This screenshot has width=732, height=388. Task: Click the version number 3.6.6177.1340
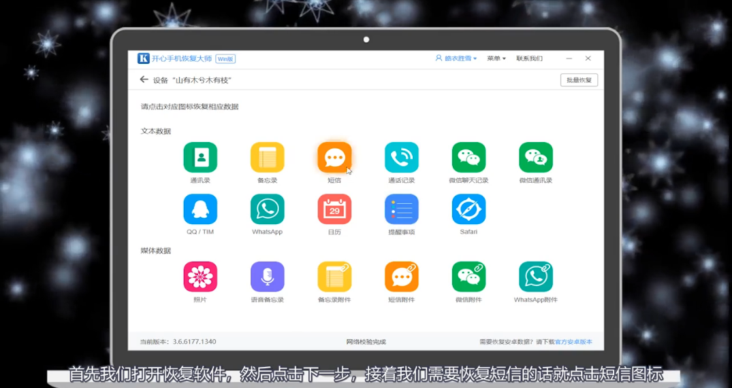pyautogui.click(x=194, y=341)
